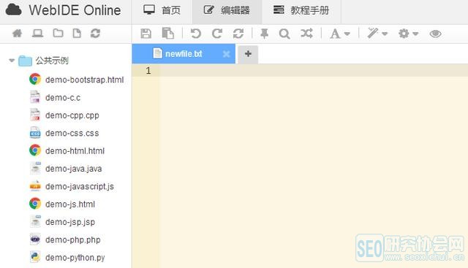
Task: Open the font A dropdown
Action: 339,34
